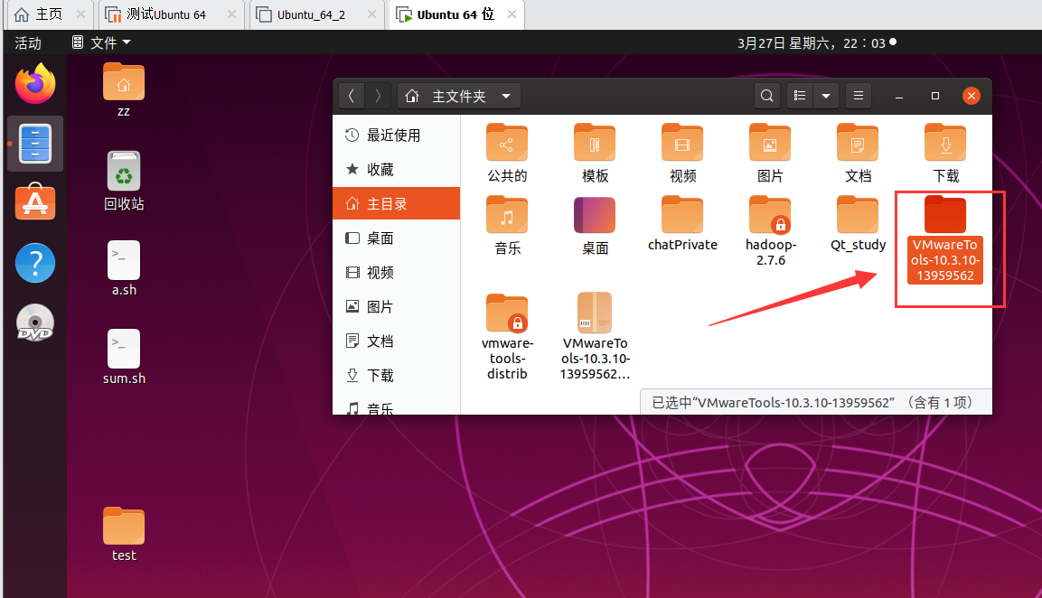Select the hadoop-2.7.6 locked folder
This screenshot has height=598, width=1042.
click(x=770, y=231)
